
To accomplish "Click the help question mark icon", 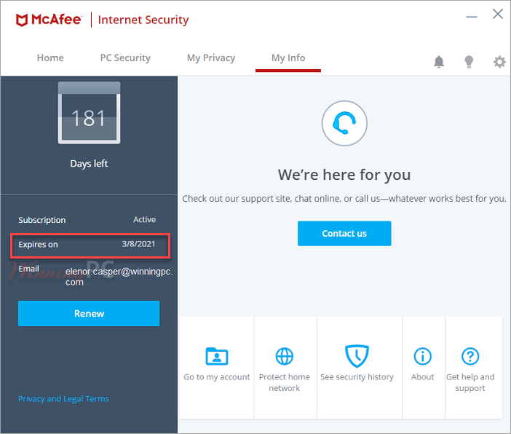I will [x=470, y=356].
